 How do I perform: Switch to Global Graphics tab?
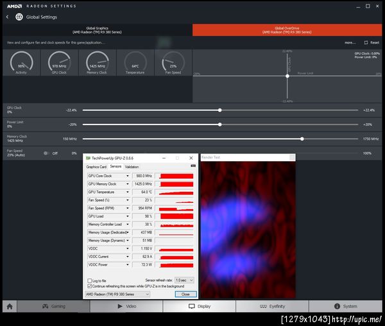point(98,30)
